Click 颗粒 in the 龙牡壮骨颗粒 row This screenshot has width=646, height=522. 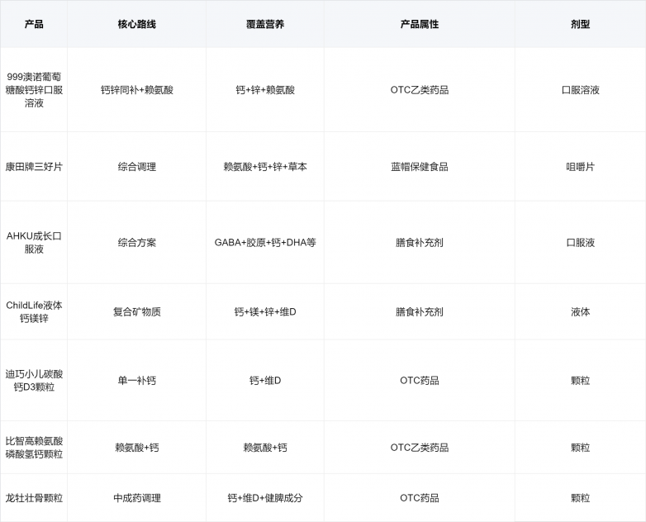580,498
